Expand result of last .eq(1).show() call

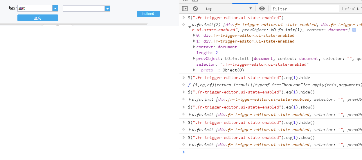[190, 145]
